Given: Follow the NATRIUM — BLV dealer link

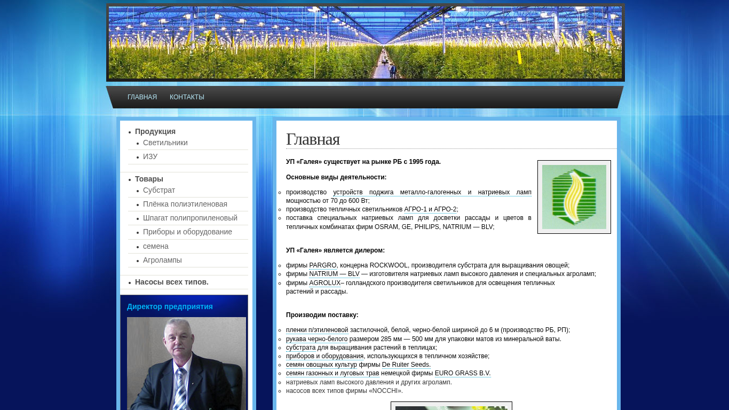Looking at the screenshot, I should click(335, 274).
